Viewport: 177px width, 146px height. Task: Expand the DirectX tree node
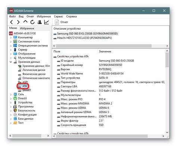point(11,98)
